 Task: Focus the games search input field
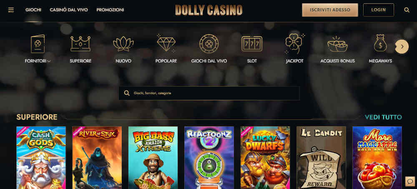(x=209, y=93)
